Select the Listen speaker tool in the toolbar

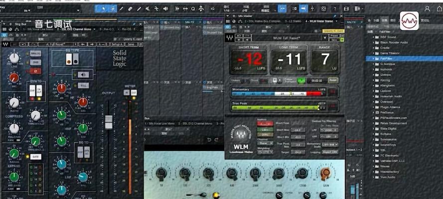(165, 9)
